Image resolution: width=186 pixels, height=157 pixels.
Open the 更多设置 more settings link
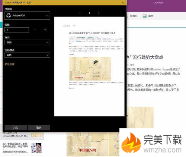(10, 64)
